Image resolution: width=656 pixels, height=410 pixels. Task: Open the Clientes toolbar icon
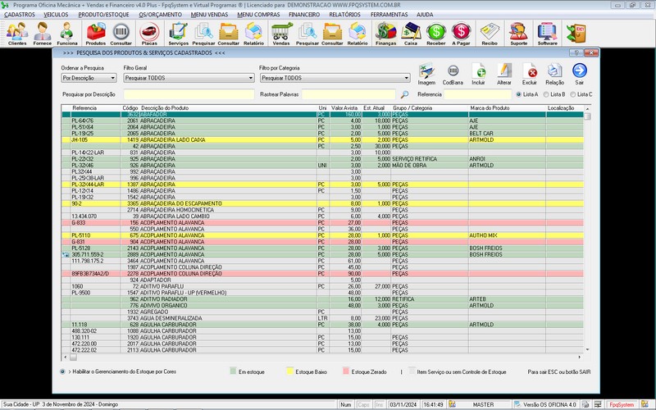tap(16, 33)
